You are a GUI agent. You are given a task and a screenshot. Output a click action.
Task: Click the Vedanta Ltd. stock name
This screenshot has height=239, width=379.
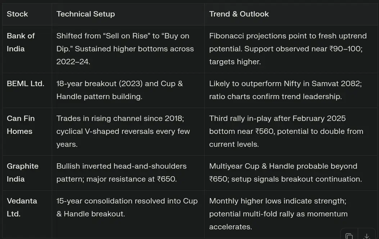click(22, 207)
